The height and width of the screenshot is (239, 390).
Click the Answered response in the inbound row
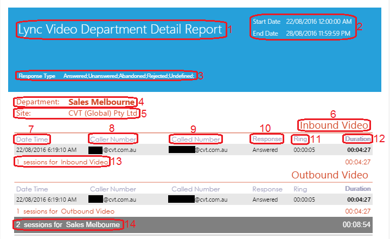coord(265,150)
